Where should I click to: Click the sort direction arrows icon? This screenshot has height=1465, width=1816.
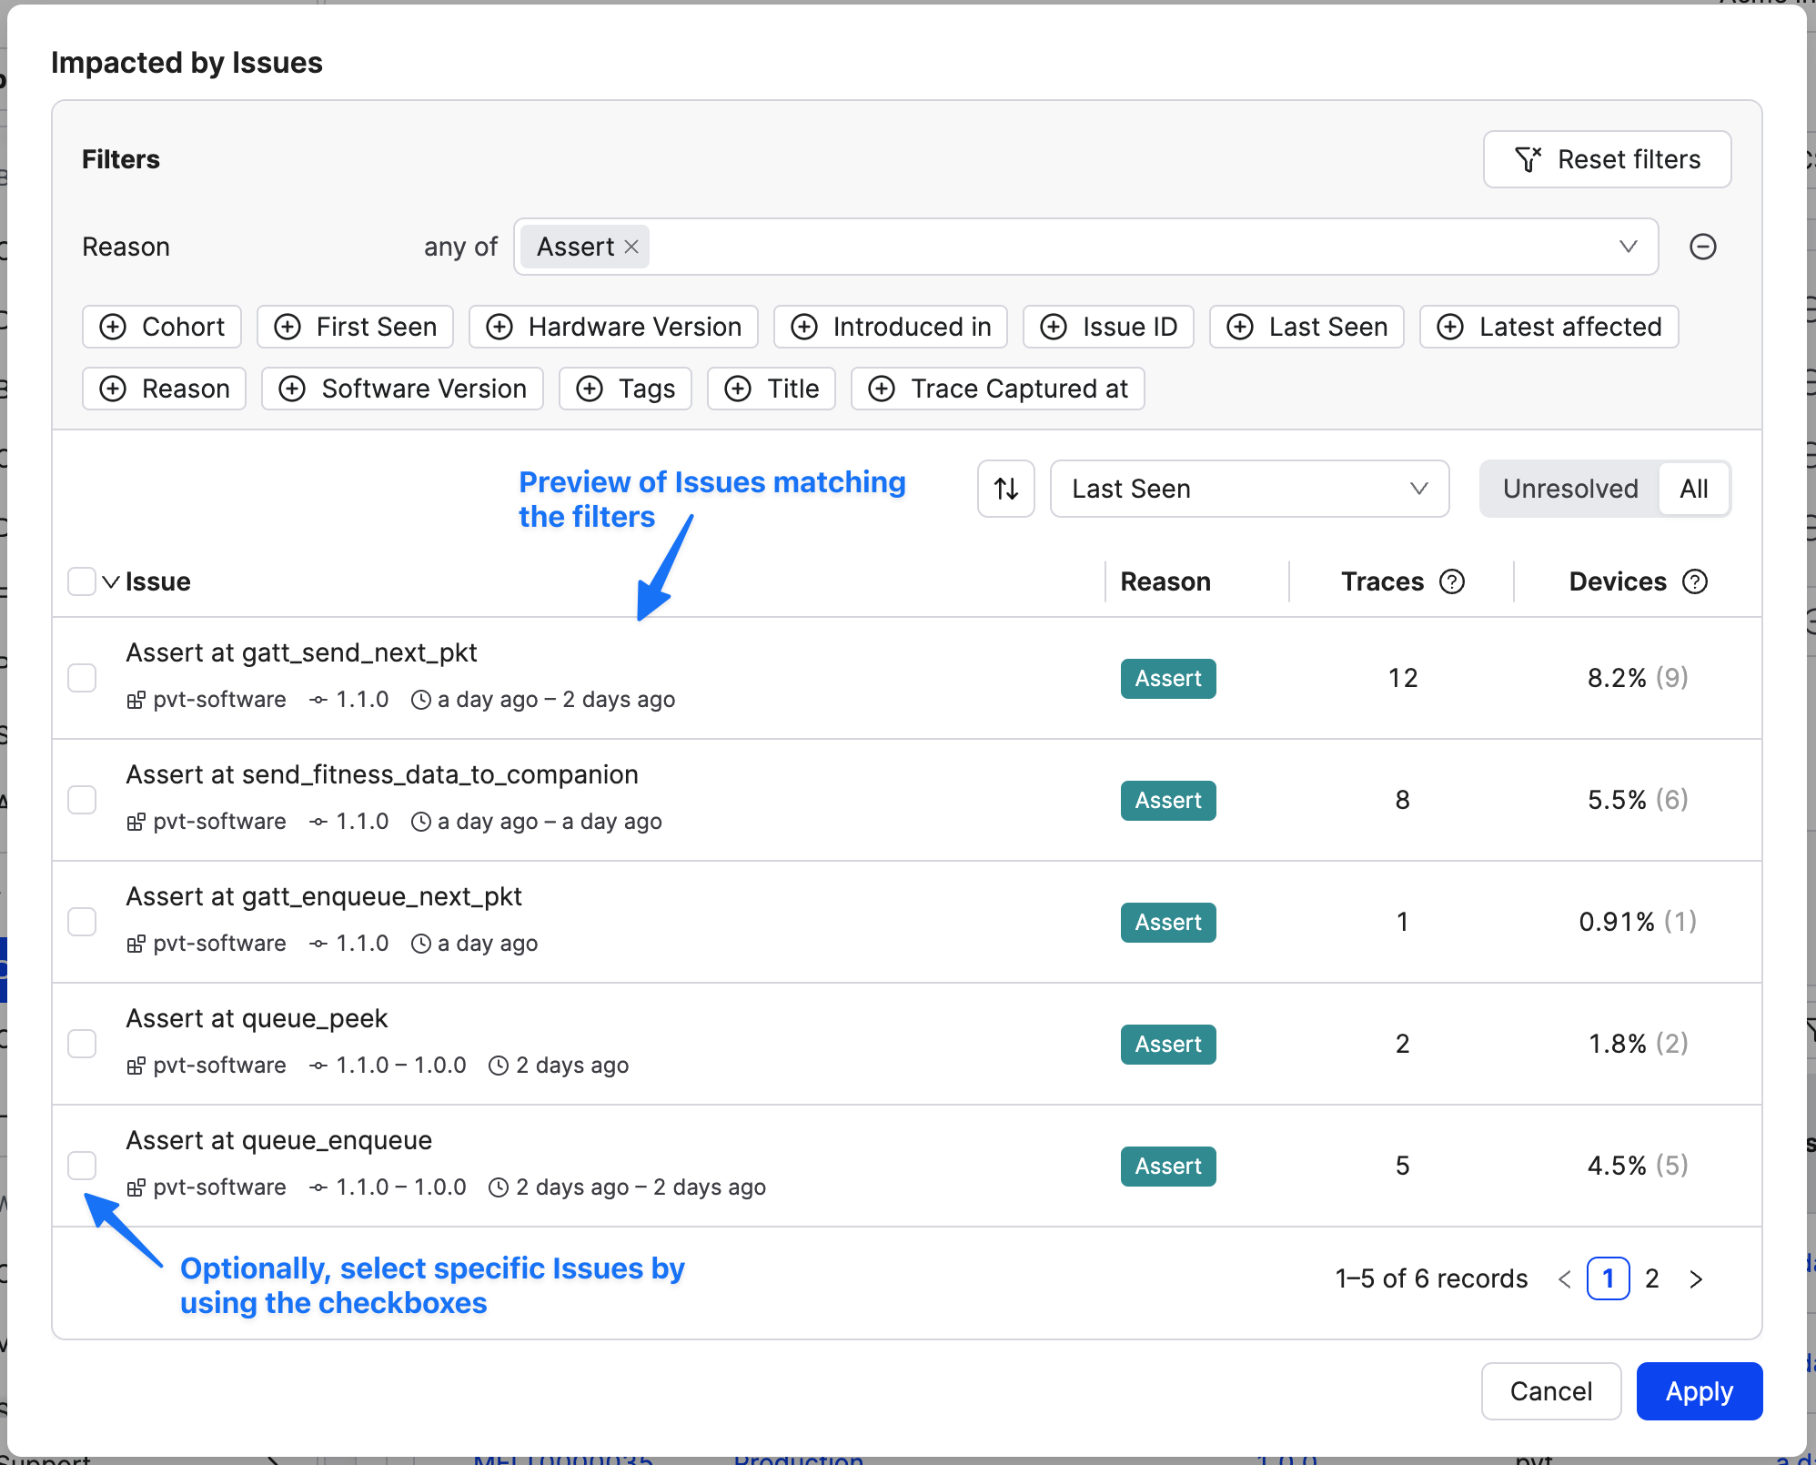[x=1005, y=489]
